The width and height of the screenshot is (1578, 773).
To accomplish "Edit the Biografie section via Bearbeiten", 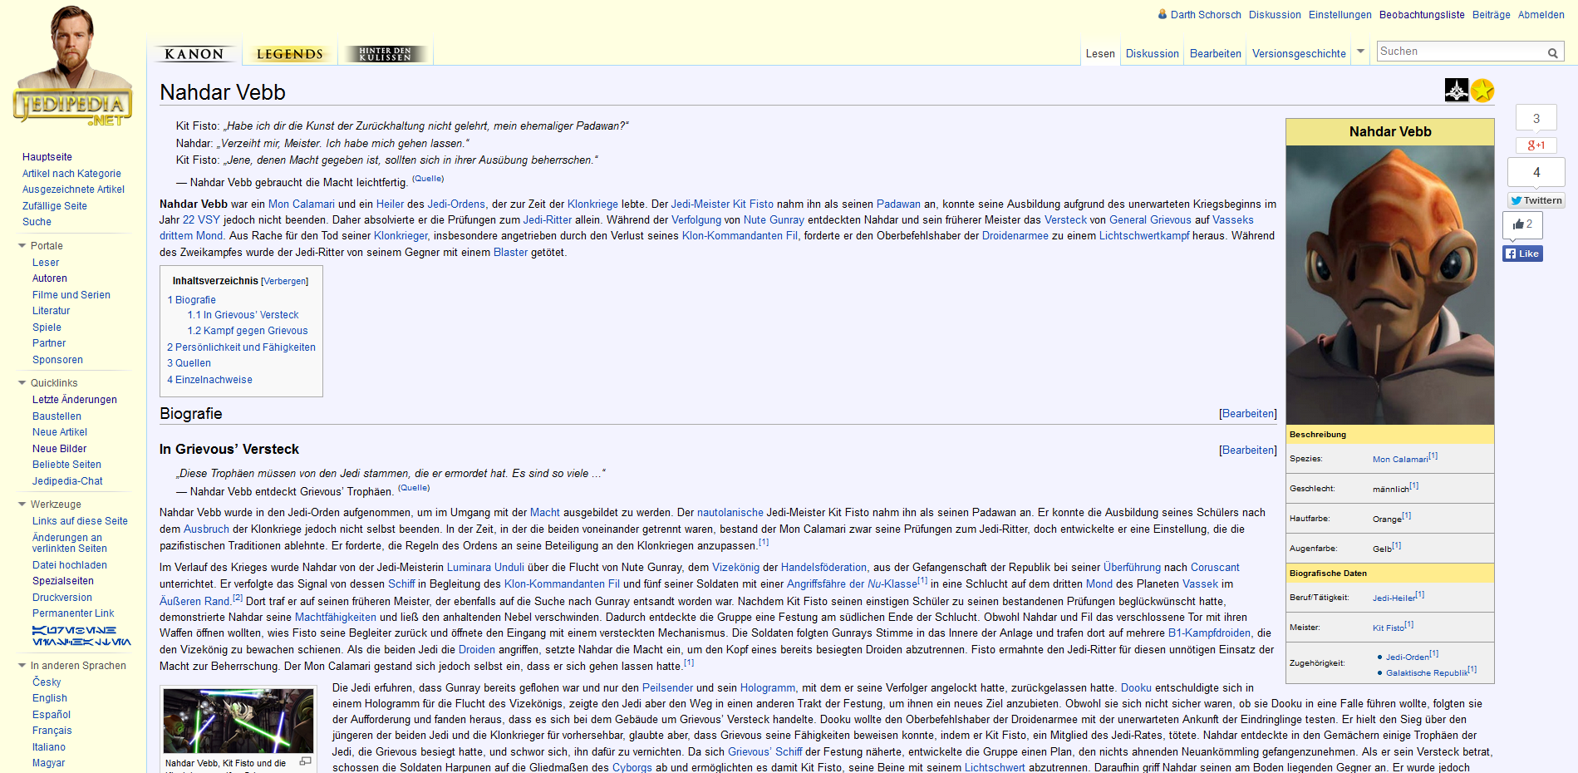I will [1248, 414].
